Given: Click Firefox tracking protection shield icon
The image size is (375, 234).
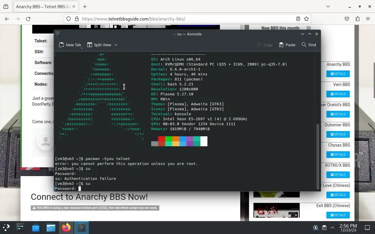Looking at the screenshot, I should (69, 19).
